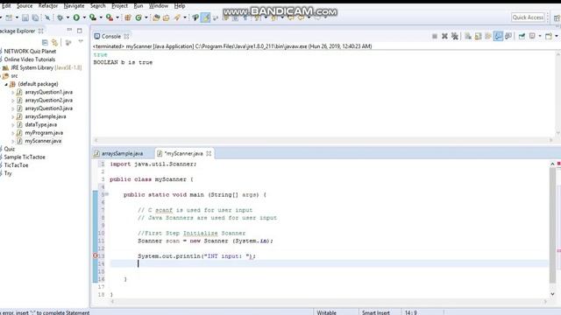Screen dimensions: 561x315
Task: Open the Source menu
Action: click(x=25, y=6)
